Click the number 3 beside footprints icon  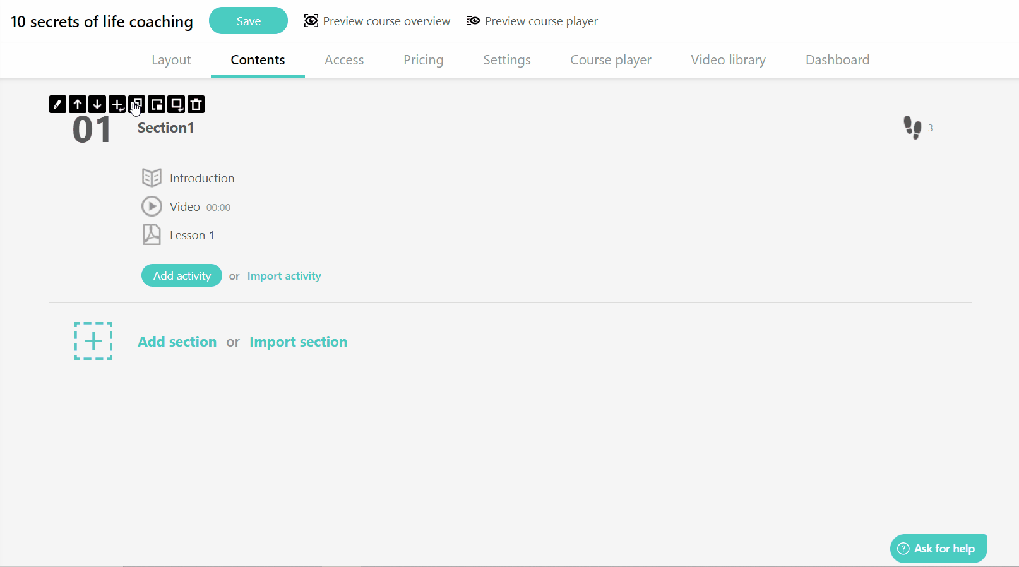[930, 128]
